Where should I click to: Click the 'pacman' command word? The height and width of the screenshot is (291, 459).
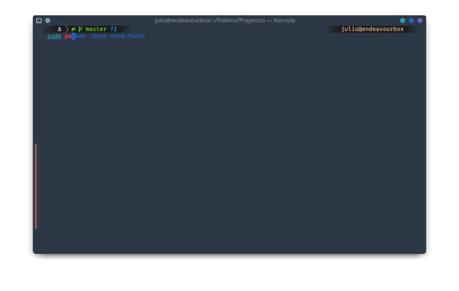click(75, 36)
